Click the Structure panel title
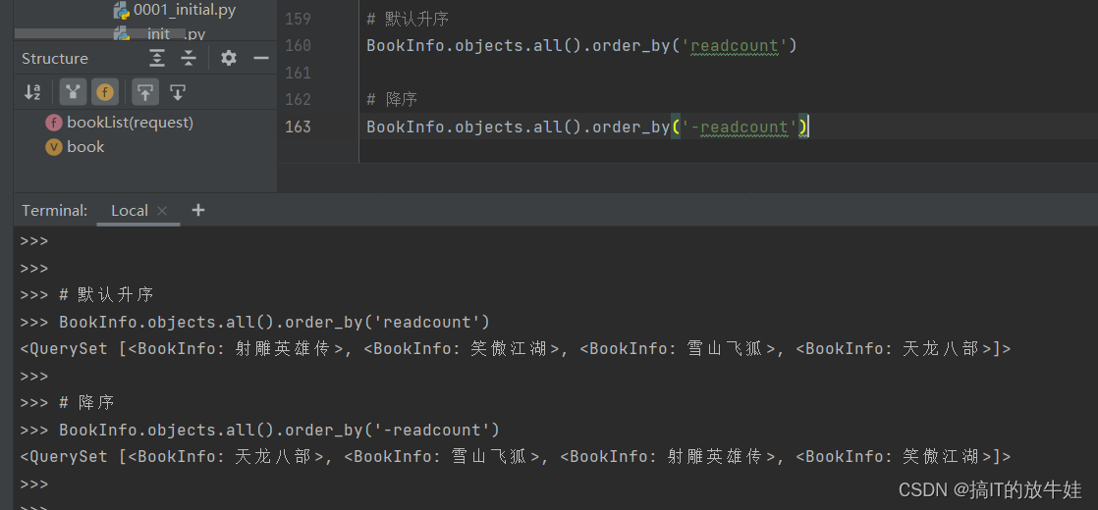 55,59
